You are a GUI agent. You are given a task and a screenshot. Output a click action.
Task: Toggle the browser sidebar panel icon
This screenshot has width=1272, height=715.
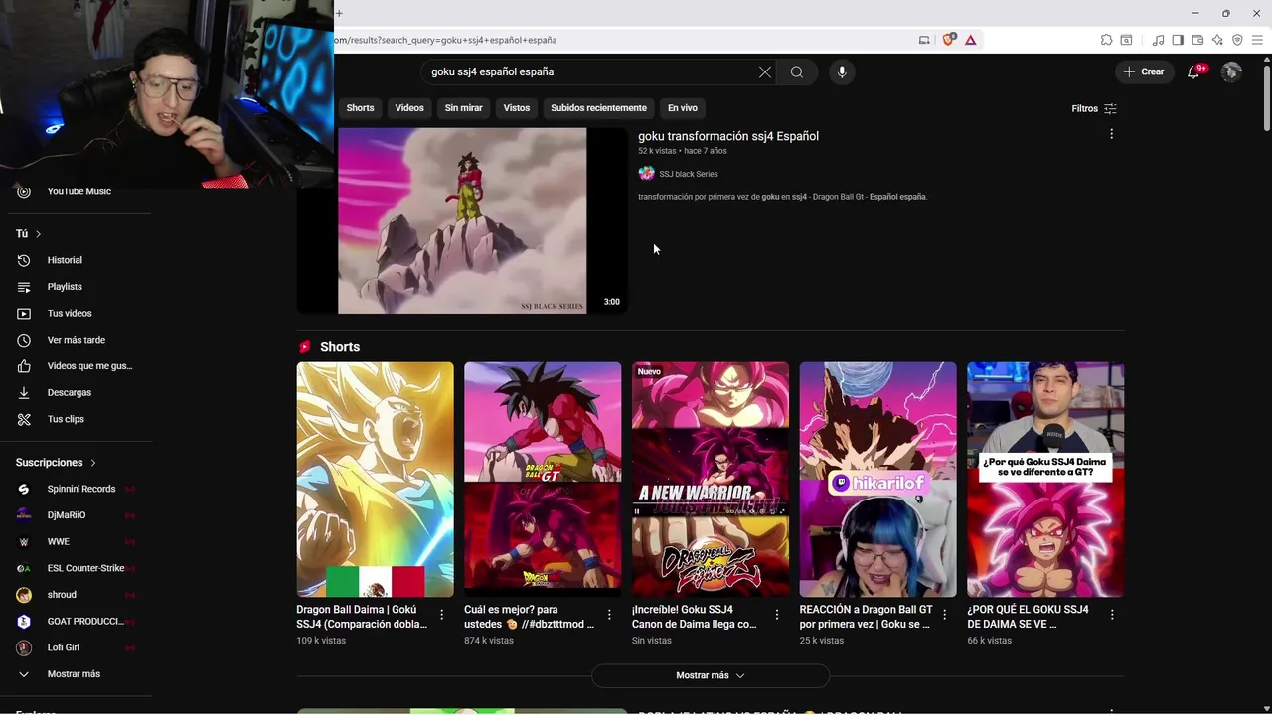1178,40
